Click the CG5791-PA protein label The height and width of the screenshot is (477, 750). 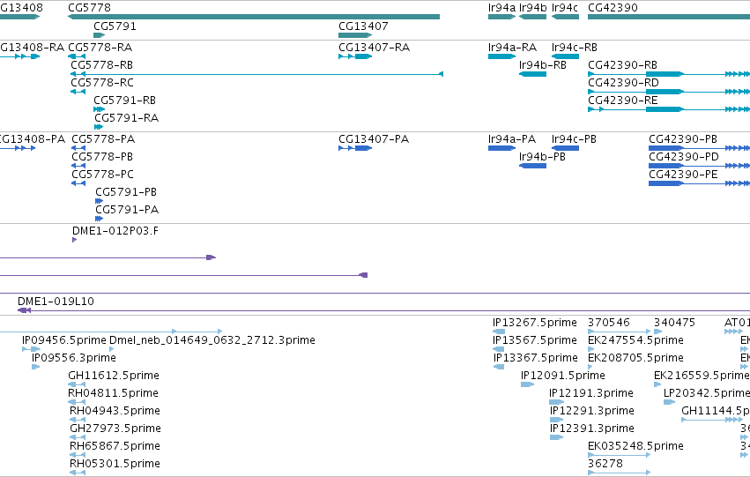click(127, 210)
